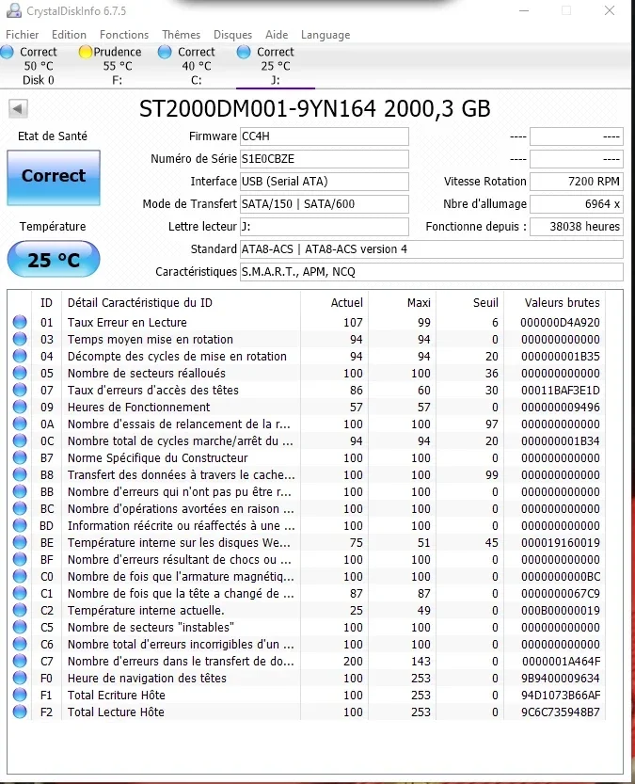635x784 pixels.
Task: Click status dot for Heure de navigation des têtes
Action: click(x=20, y=678)
